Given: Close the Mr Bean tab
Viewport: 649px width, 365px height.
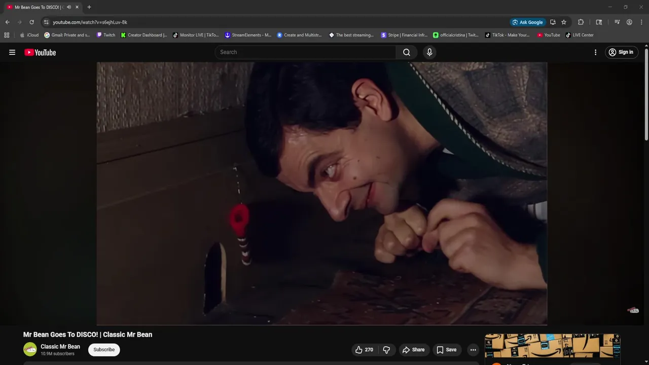Looking at the screenshot, I should (x=77, y=7).
